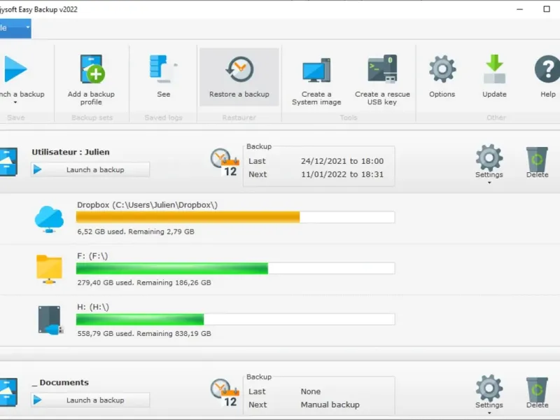Screen dimensions: 560x420
Task: Click the profile icon beside Utilisateur : Julien
Action: [8, 162]
